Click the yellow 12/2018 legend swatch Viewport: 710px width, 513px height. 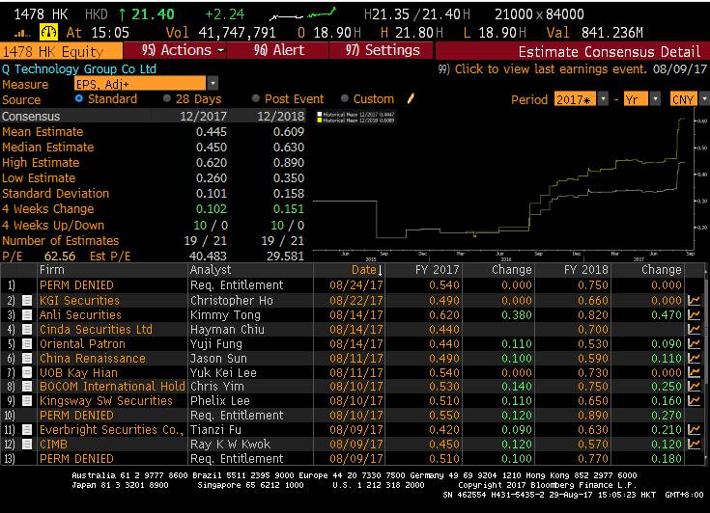tap(320, 121)
